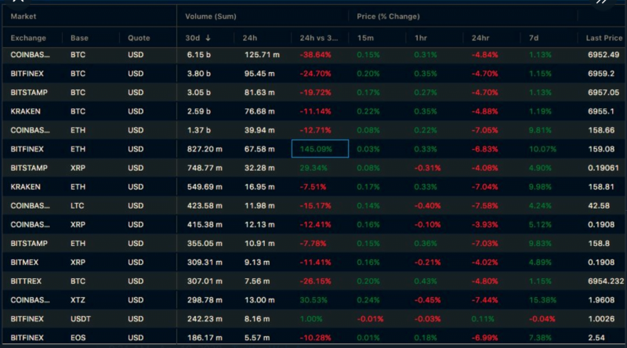Viewport: 627px width, 348px height.
Task: Click the Quote column header
Action: (x=138, y=38)
